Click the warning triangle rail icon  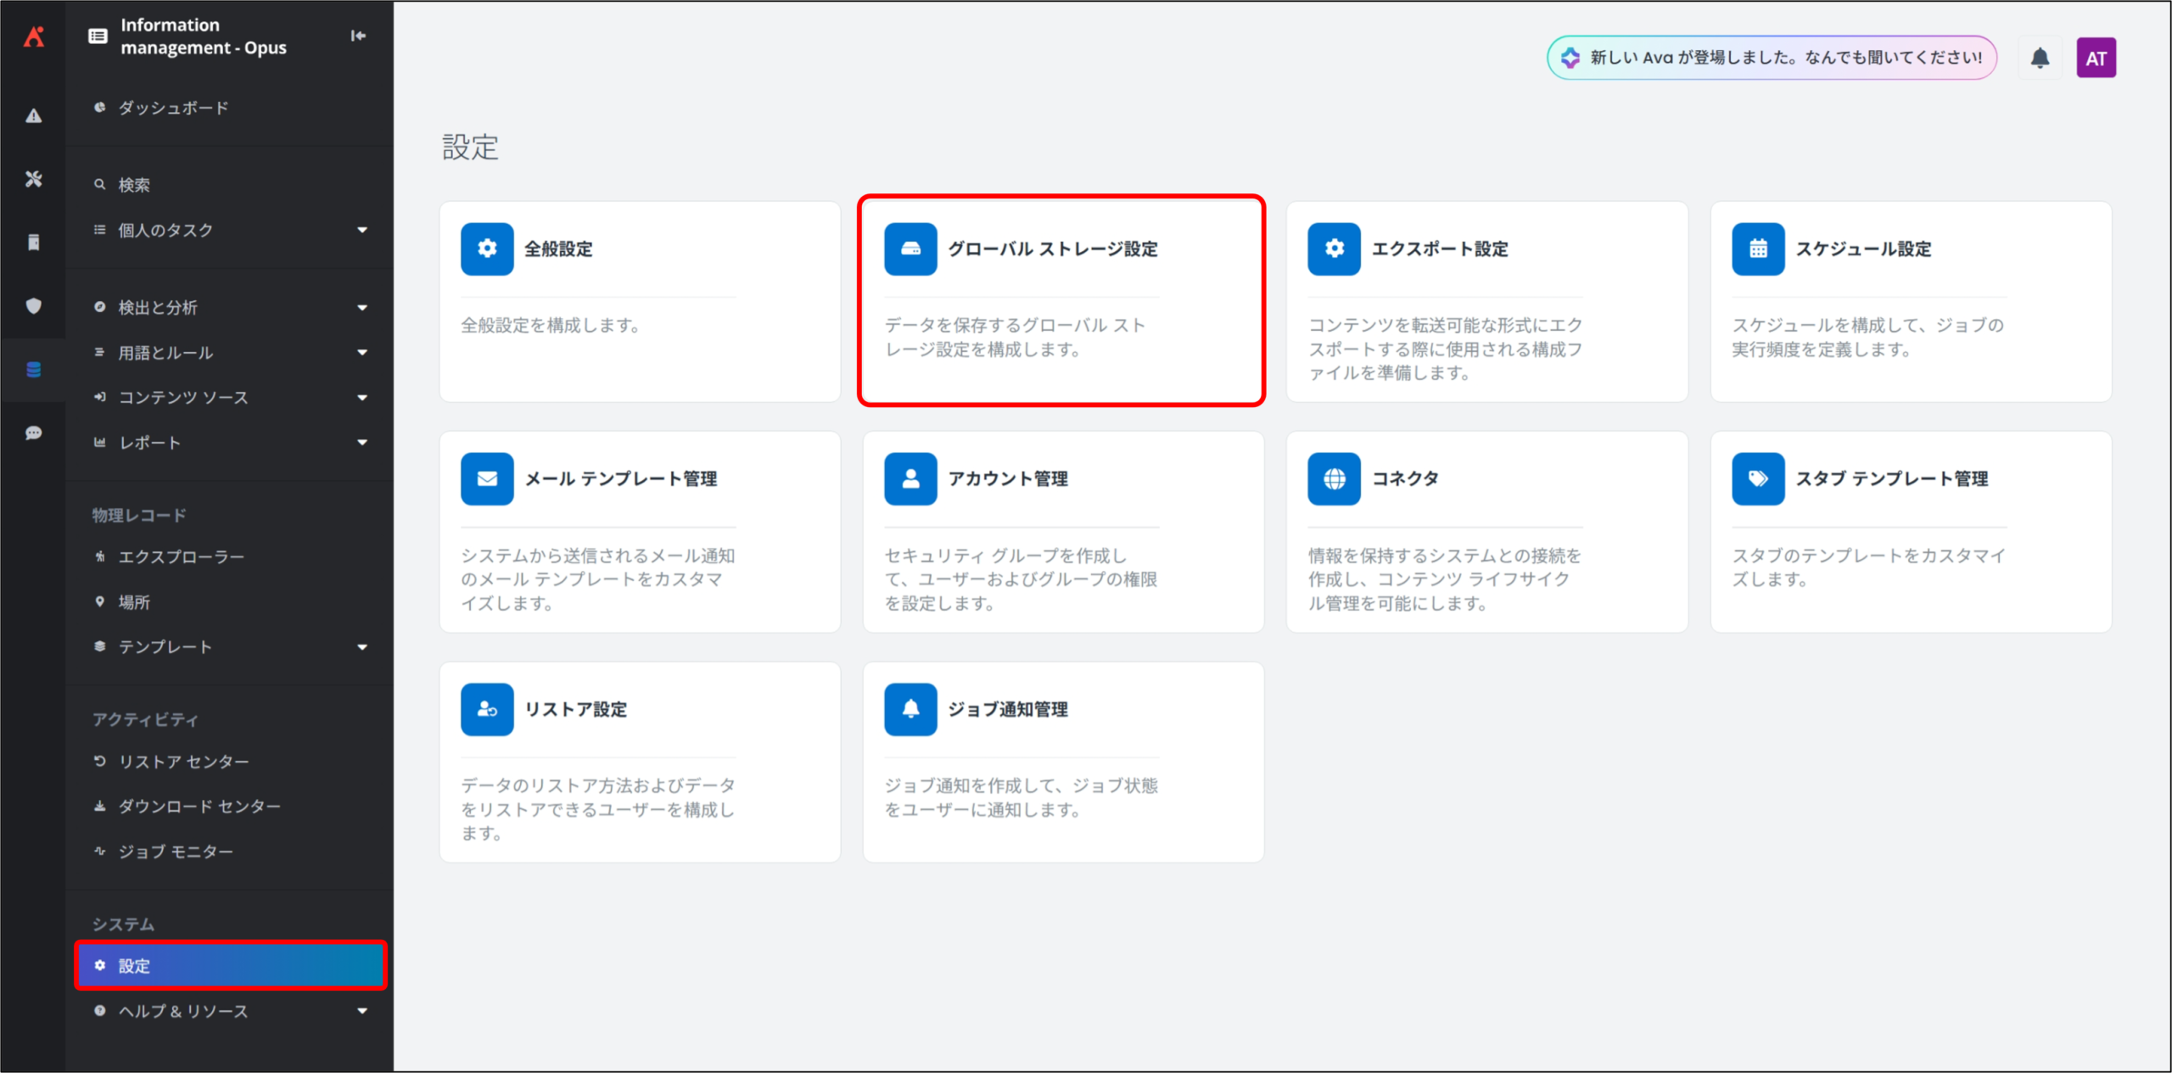tap(34, 116)
